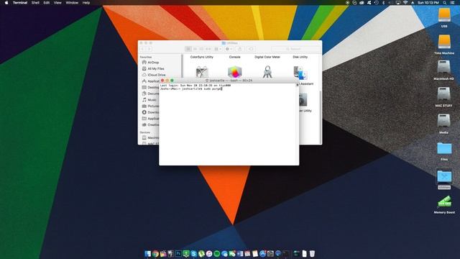This screenshot has width=460, height=259.
Task: Open the Help menu
Action: click(86, 3)
